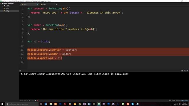The image size is (189, 106).
Task: Click the word 'counter' on line 1
Action: (x=39, y=9)
